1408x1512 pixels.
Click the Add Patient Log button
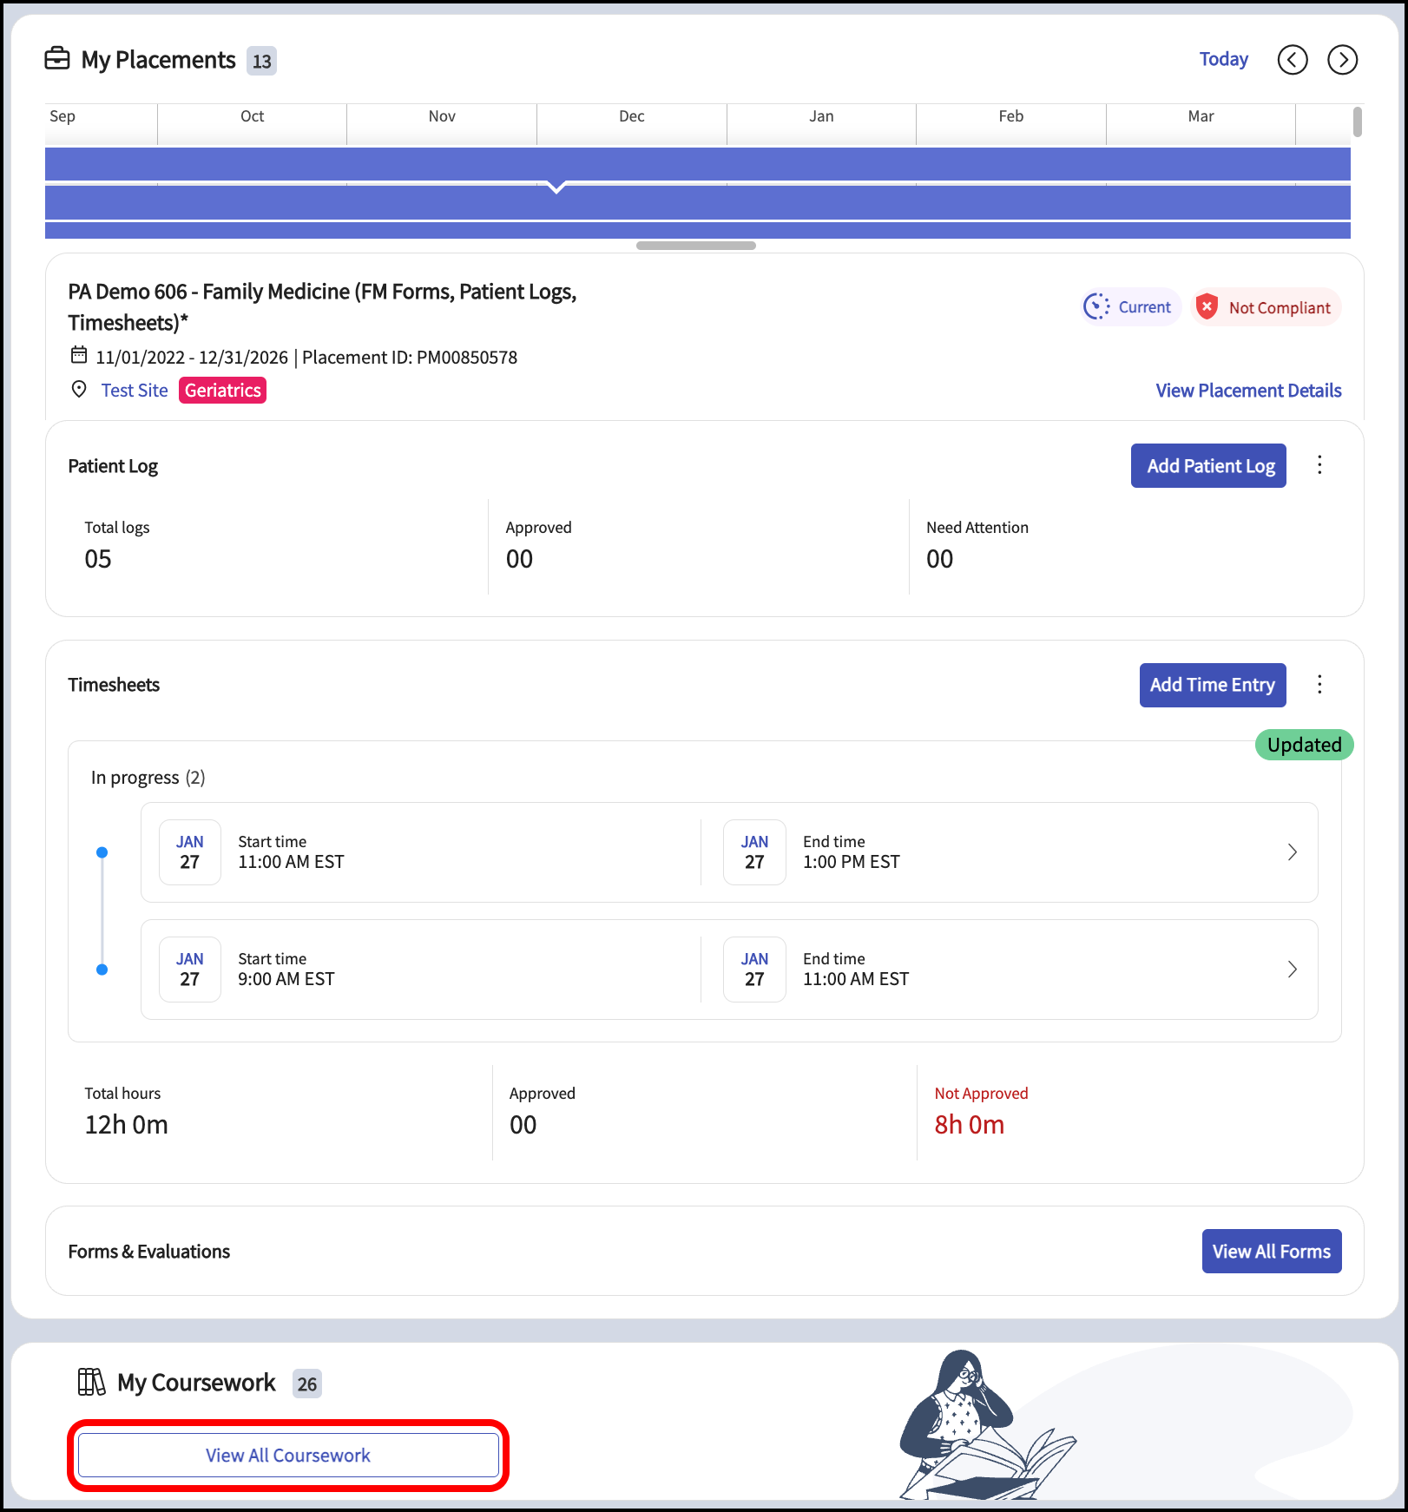[1208, 466]
